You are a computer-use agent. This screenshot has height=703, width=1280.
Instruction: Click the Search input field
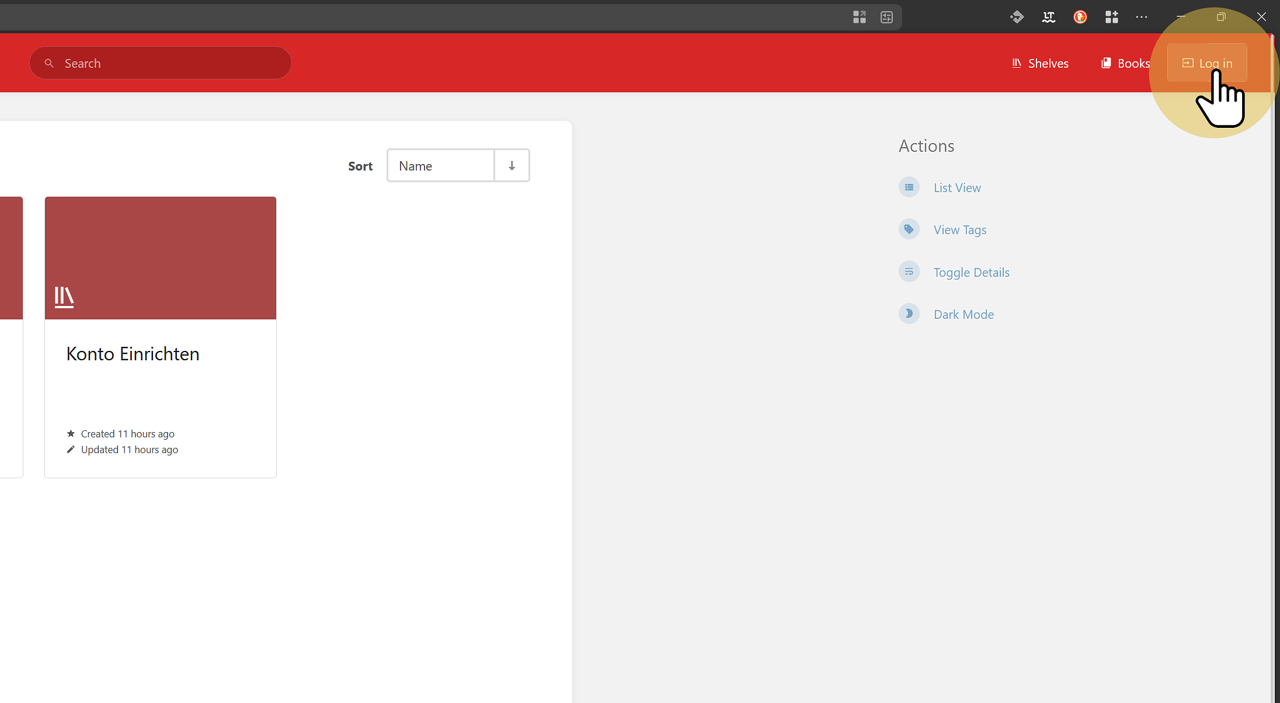pos(169,63)
